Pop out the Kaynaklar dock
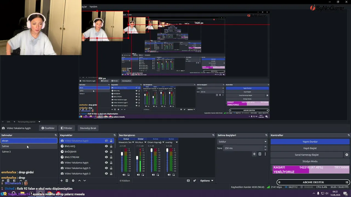Screen dimensions: 351x197 pos(115,135)
